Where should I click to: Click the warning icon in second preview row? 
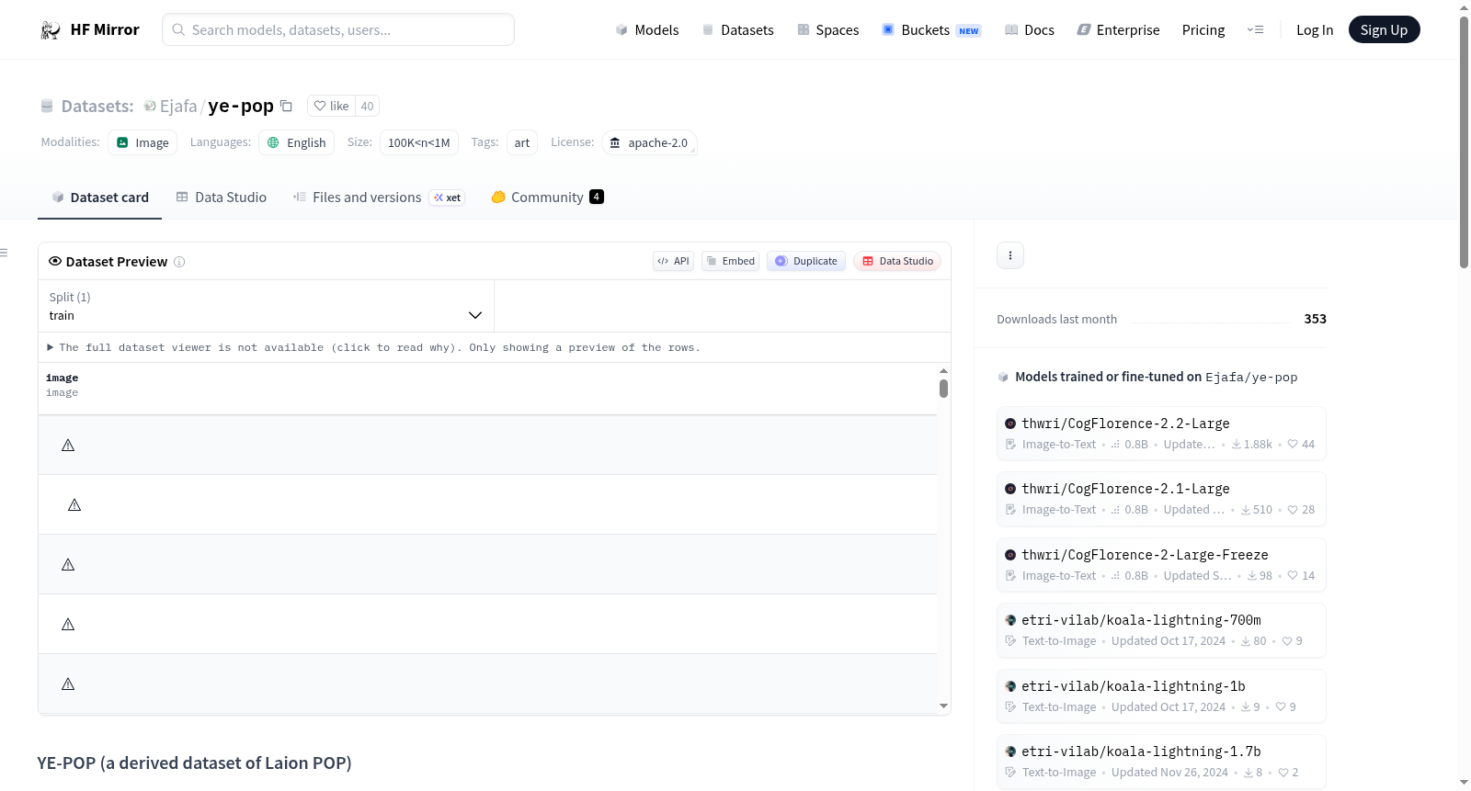point(74,505)
